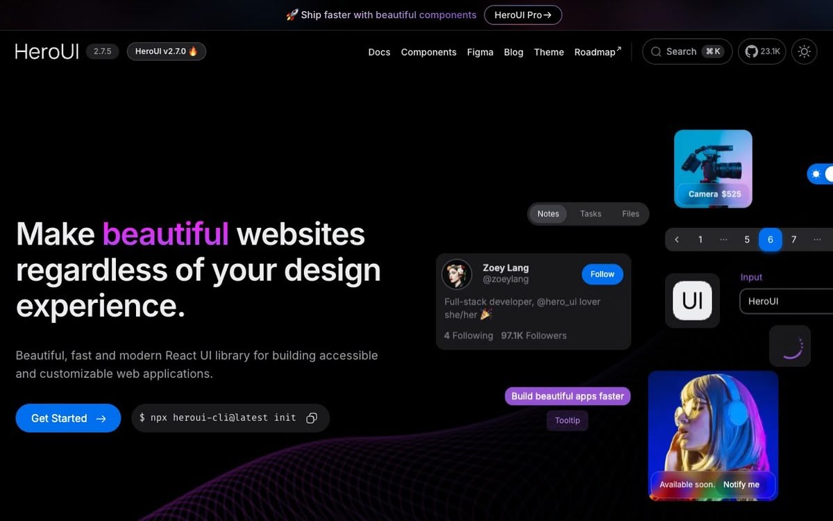The height and width of the screenshot is (521, 833).
Task: Click the 'npx heroui-cli@latest init' command text
Action: [222, 418]
